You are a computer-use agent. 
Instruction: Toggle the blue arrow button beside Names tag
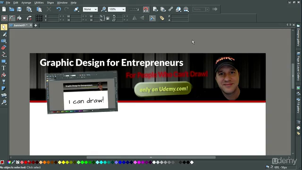152,18
